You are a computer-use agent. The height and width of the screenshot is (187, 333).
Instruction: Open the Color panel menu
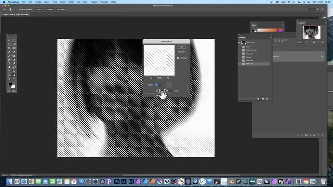tap(283, 25)
